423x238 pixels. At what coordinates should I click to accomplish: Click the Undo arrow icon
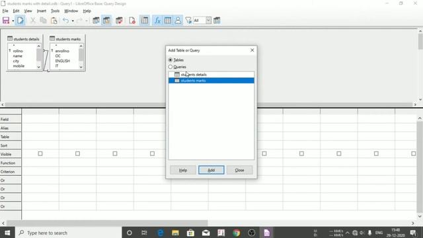click(65, 20)
